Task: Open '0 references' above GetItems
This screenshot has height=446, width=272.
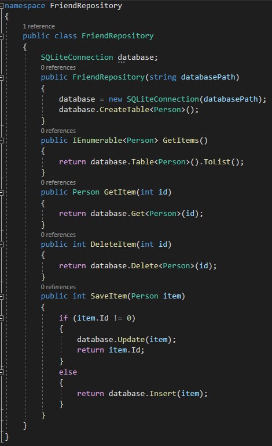Action: (58, 131)
